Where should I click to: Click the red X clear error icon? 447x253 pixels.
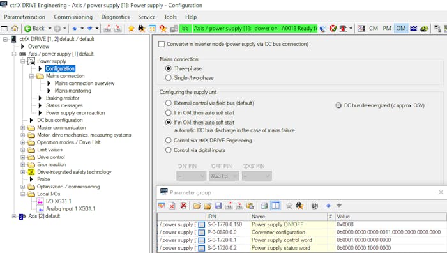[x=333, y=28]
